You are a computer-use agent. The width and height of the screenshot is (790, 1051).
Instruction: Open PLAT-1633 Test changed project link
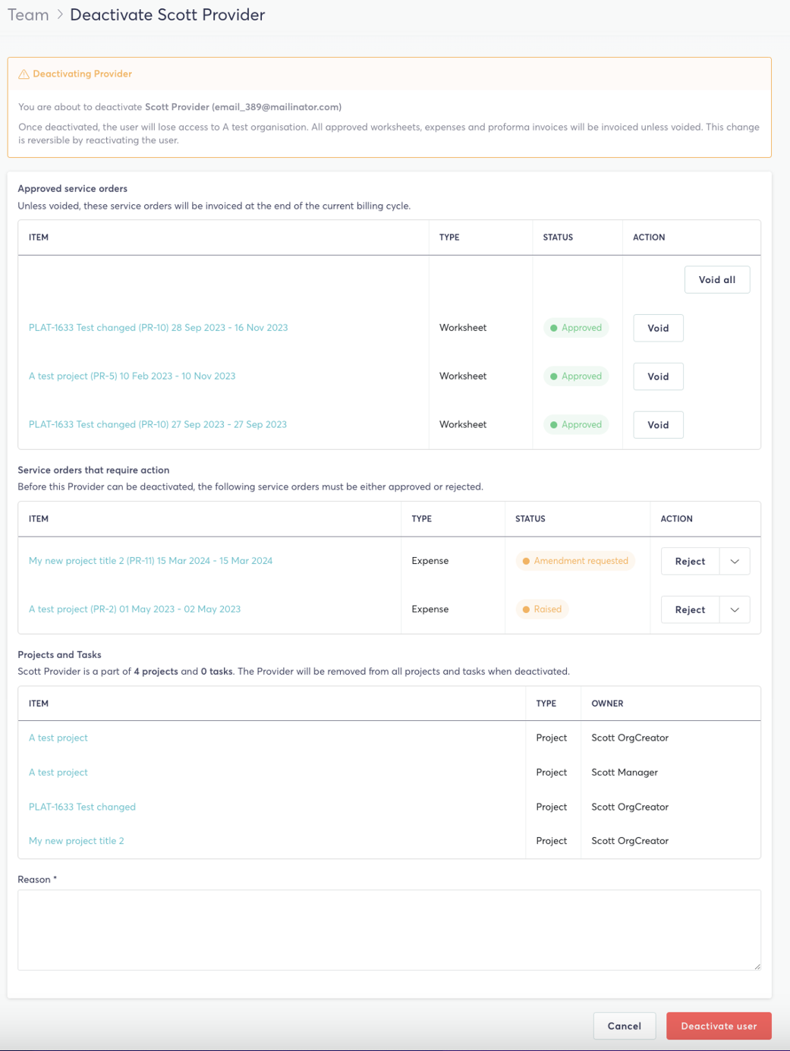pos(82,807)
